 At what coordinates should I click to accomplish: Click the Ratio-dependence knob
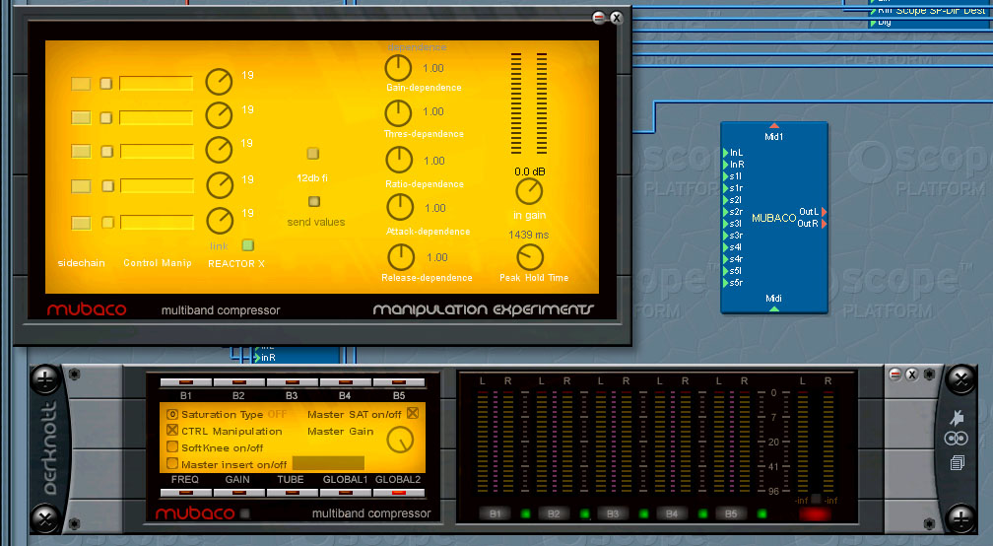tap(399, 160)
